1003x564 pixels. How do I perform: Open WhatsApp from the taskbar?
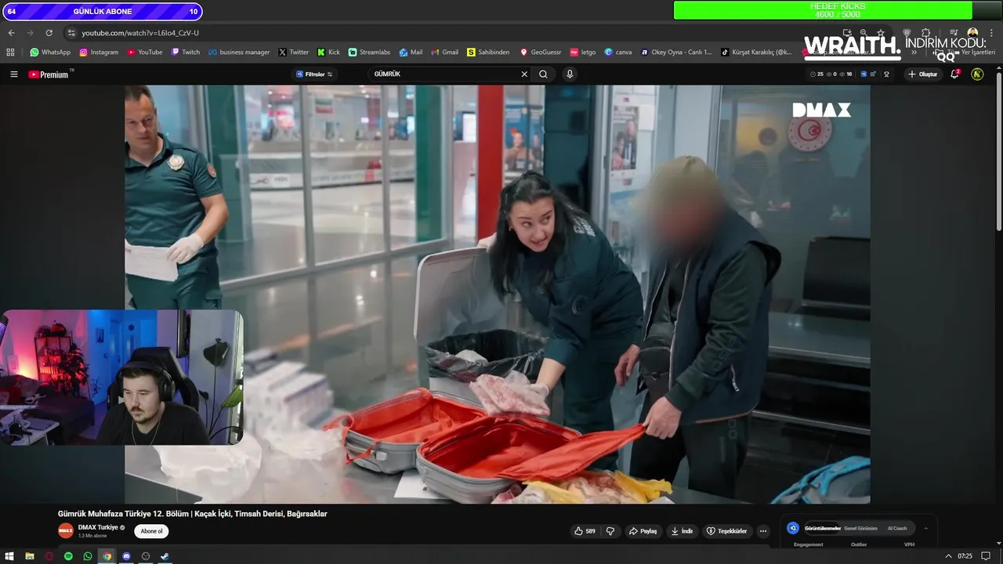click(x=88, y=556)
